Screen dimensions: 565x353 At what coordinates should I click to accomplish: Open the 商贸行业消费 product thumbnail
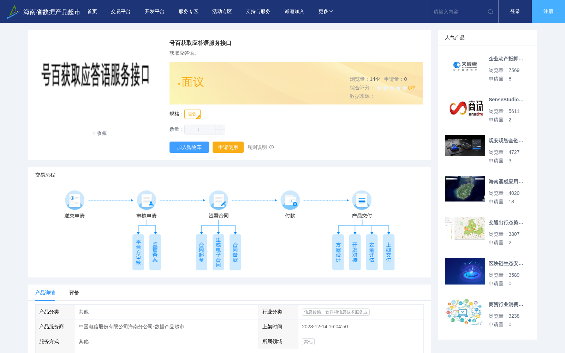click(465, 312)
